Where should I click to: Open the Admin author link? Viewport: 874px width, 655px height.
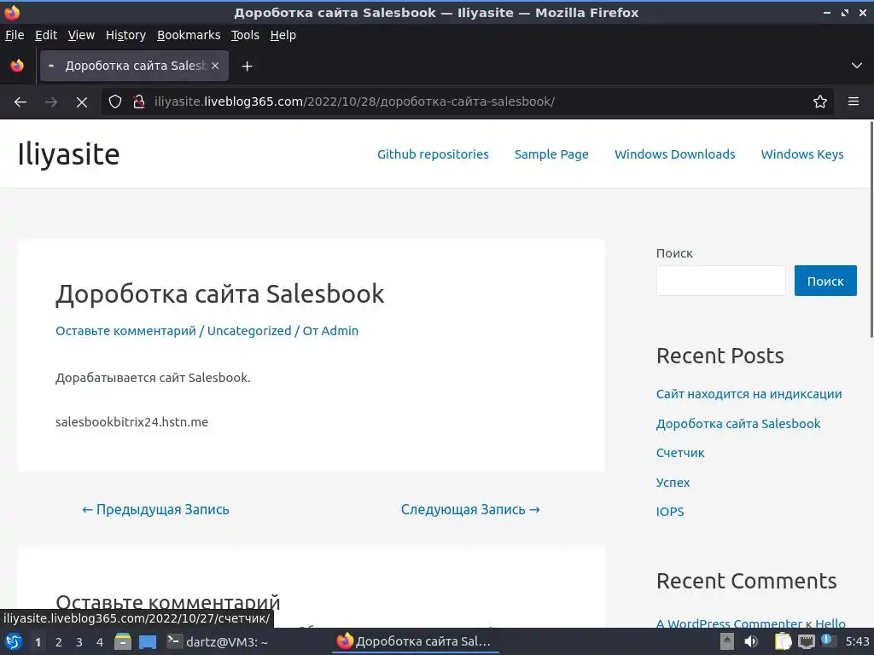pos(340,331)
